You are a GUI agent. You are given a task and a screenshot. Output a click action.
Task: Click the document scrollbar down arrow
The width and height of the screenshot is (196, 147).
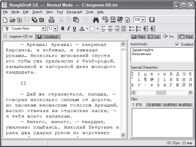[x=123, y=135]
